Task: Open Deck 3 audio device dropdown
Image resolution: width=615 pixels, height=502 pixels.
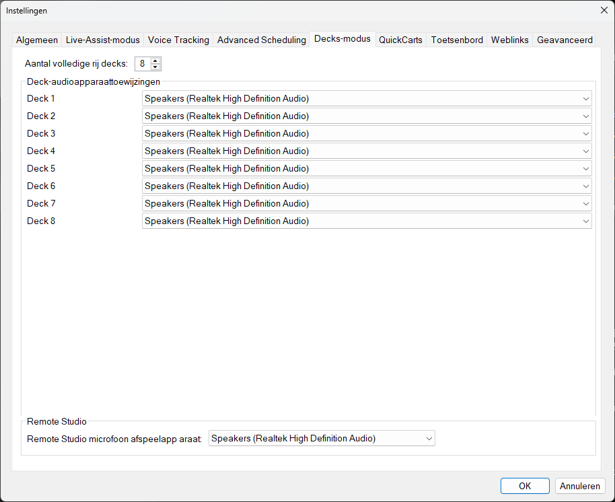Action: [x=367, y=133]
